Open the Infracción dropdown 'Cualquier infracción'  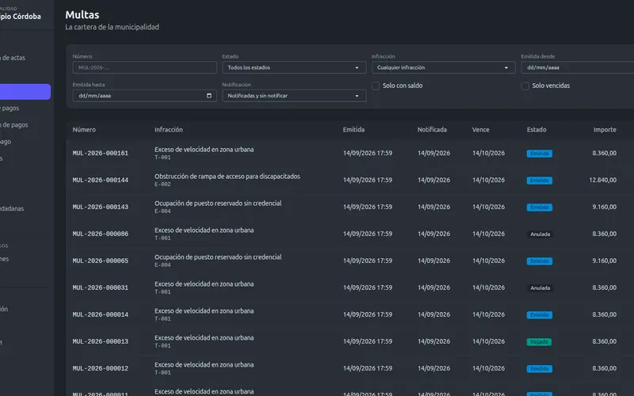pyautogui.click(x=444, y=67)
